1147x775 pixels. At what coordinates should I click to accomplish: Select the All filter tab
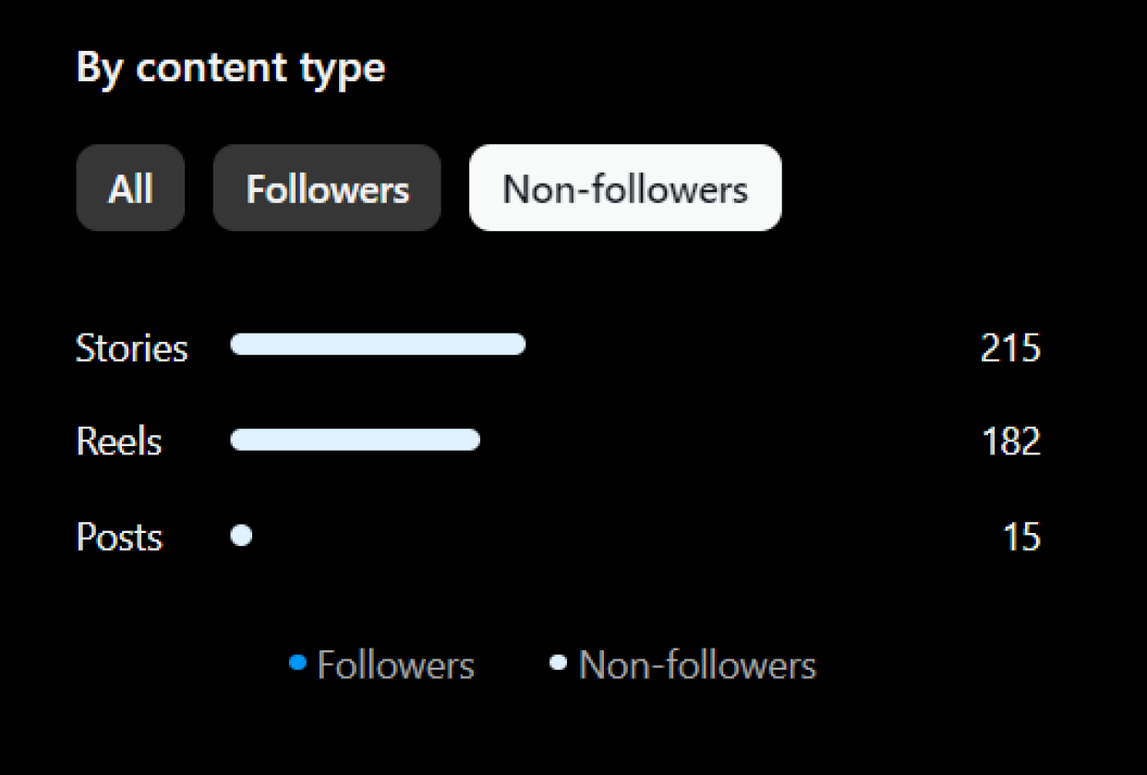click(x=130, y=188)
